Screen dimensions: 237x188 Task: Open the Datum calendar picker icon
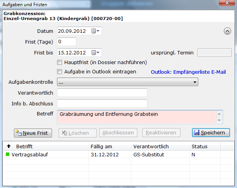click(95, 31)
